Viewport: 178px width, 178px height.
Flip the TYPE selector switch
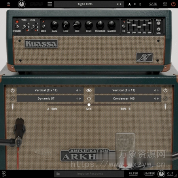tap(24, 27)
